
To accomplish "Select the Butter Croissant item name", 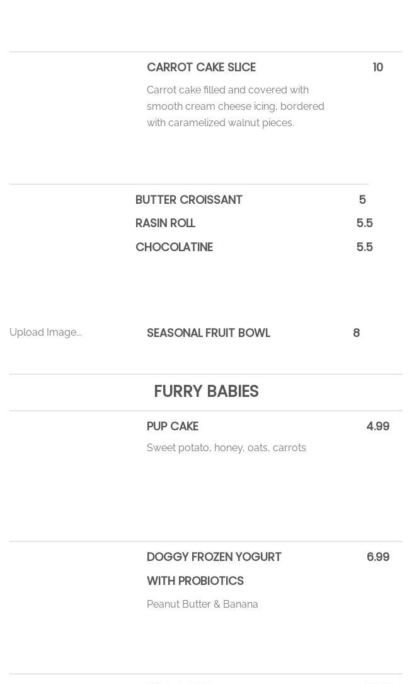I will point(188,200).
